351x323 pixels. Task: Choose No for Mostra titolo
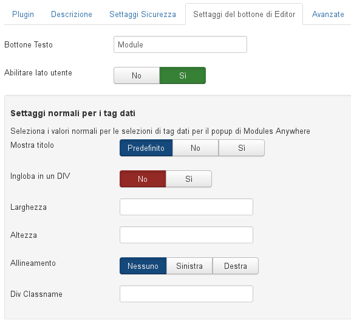tap(196, 148)
